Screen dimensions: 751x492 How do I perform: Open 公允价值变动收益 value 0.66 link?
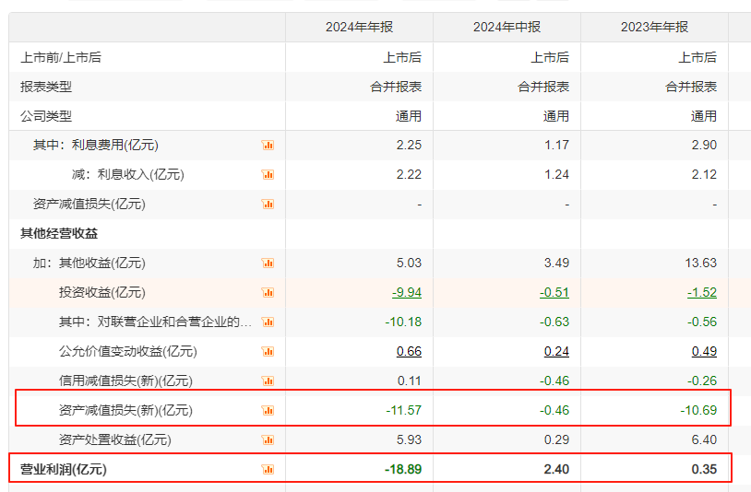409,351
